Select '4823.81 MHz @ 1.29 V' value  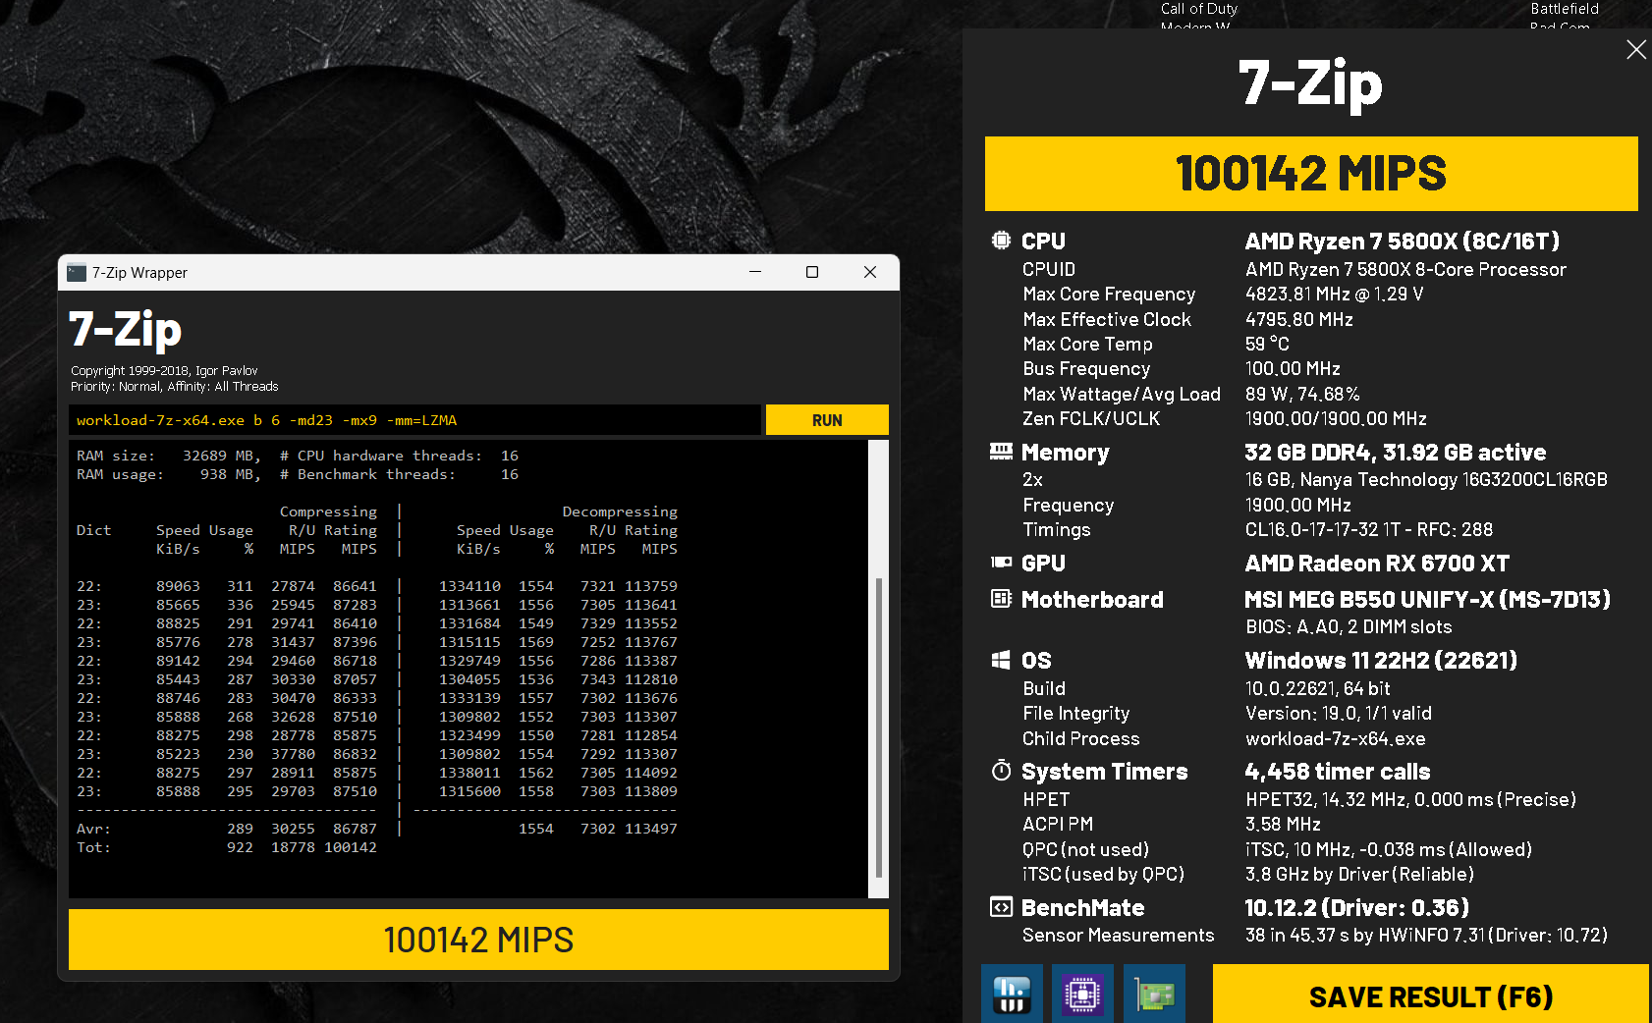point(1334,294)
